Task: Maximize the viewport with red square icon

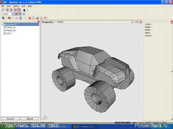Action: [141, 22]
